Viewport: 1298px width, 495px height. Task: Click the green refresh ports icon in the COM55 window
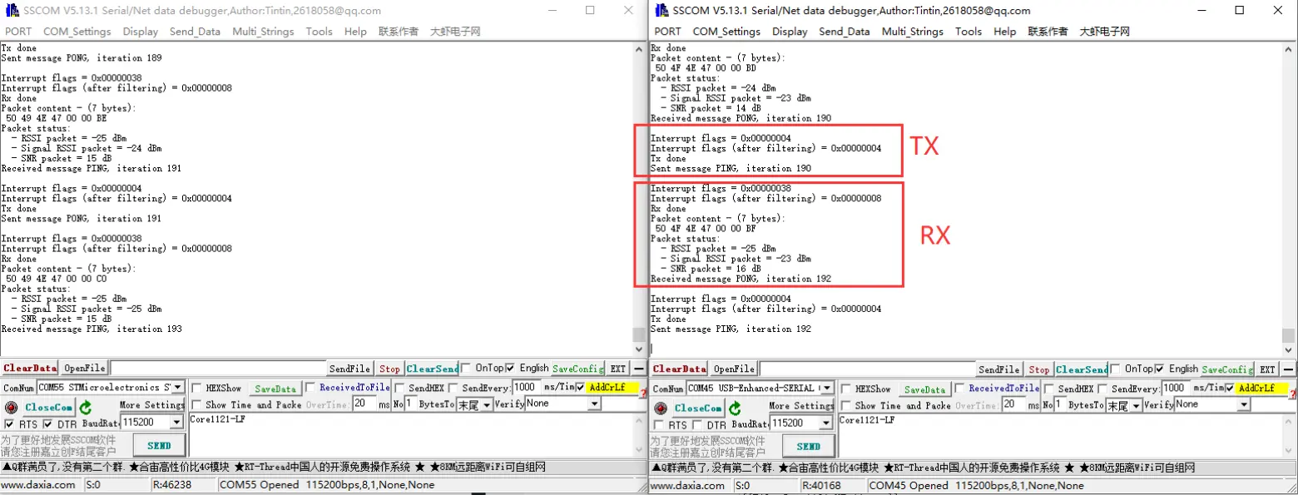86,408
